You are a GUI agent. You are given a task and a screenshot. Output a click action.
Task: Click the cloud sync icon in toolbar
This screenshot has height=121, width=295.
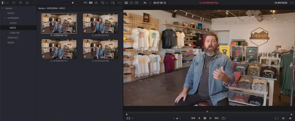click(x=27, y=3)
